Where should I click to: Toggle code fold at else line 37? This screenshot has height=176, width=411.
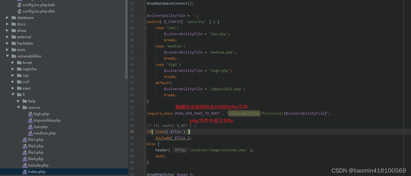click(145, 144)
